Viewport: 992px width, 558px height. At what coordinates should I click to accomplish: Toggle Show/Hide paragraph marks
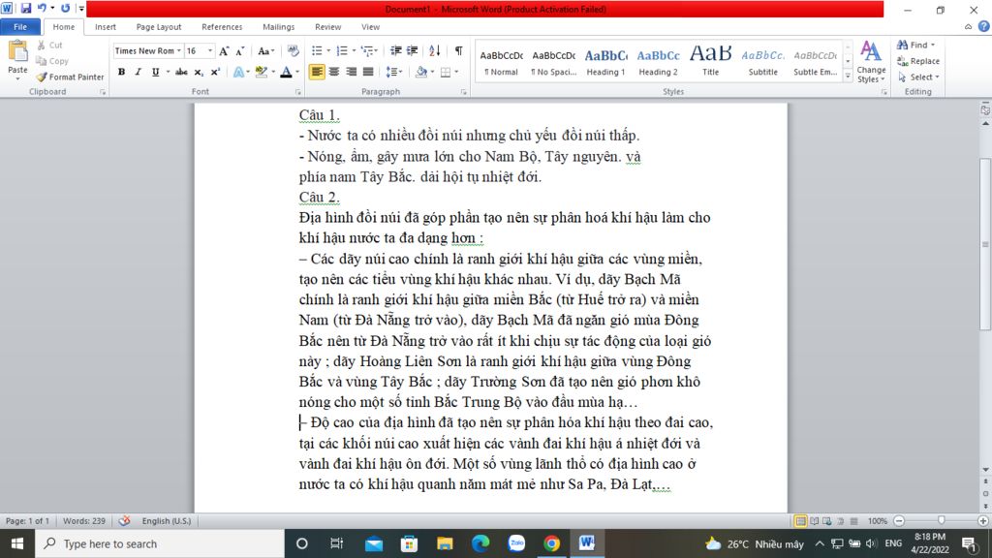458,50
